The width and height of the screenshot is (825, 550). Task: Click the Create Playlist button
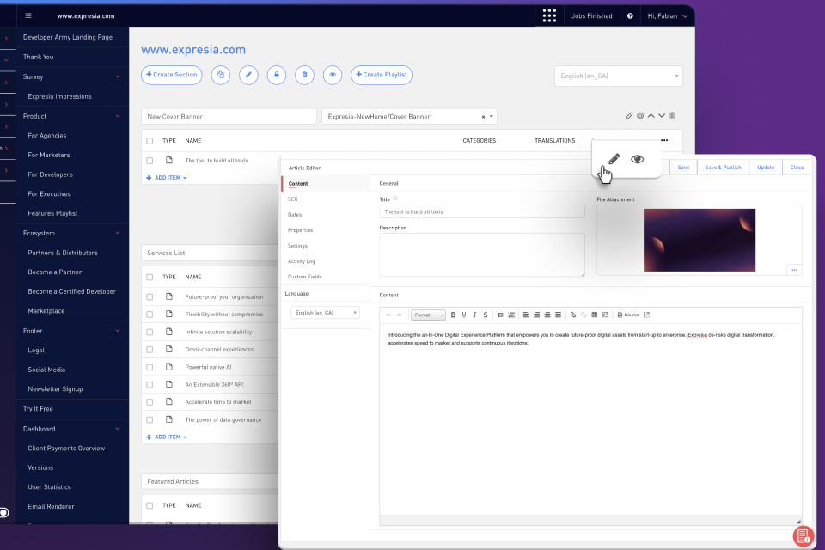382,75
